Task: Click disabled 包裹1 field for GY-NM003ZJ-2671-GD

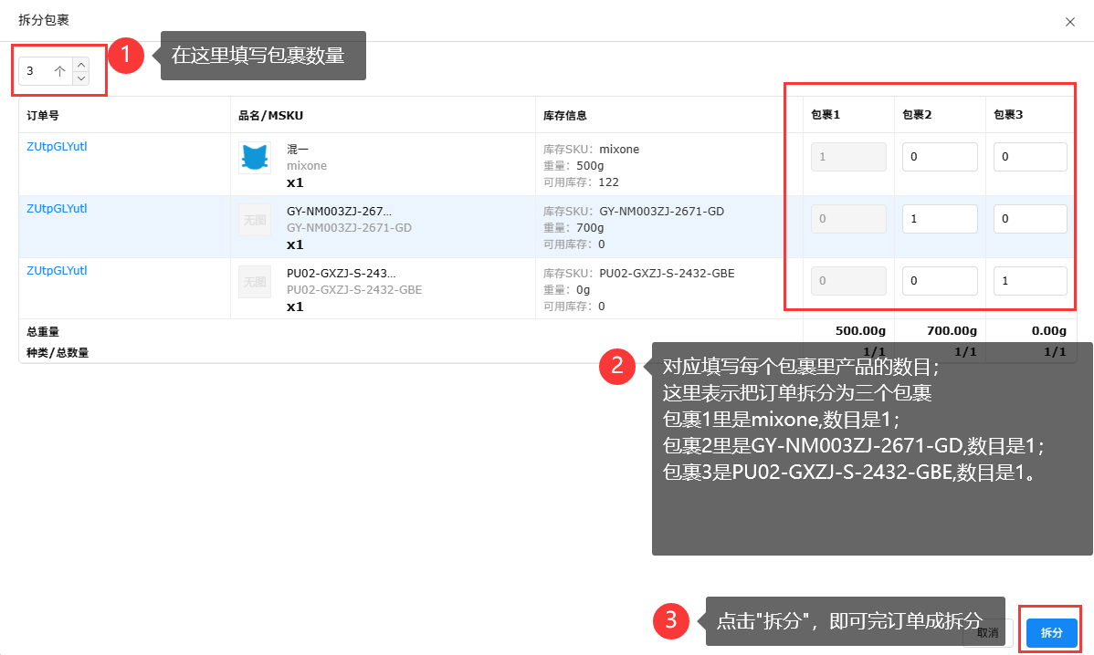Action: tap(848, 219)
